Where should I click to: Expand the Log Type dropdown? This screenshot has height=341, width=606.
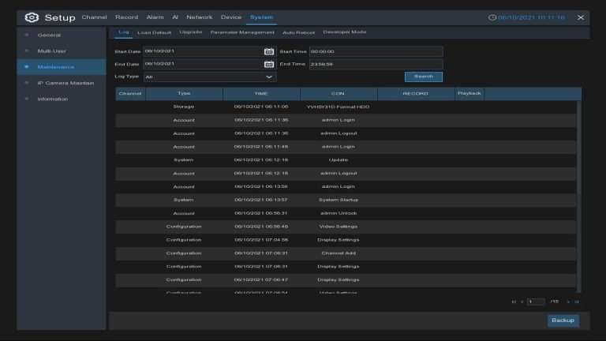(270, 77)
